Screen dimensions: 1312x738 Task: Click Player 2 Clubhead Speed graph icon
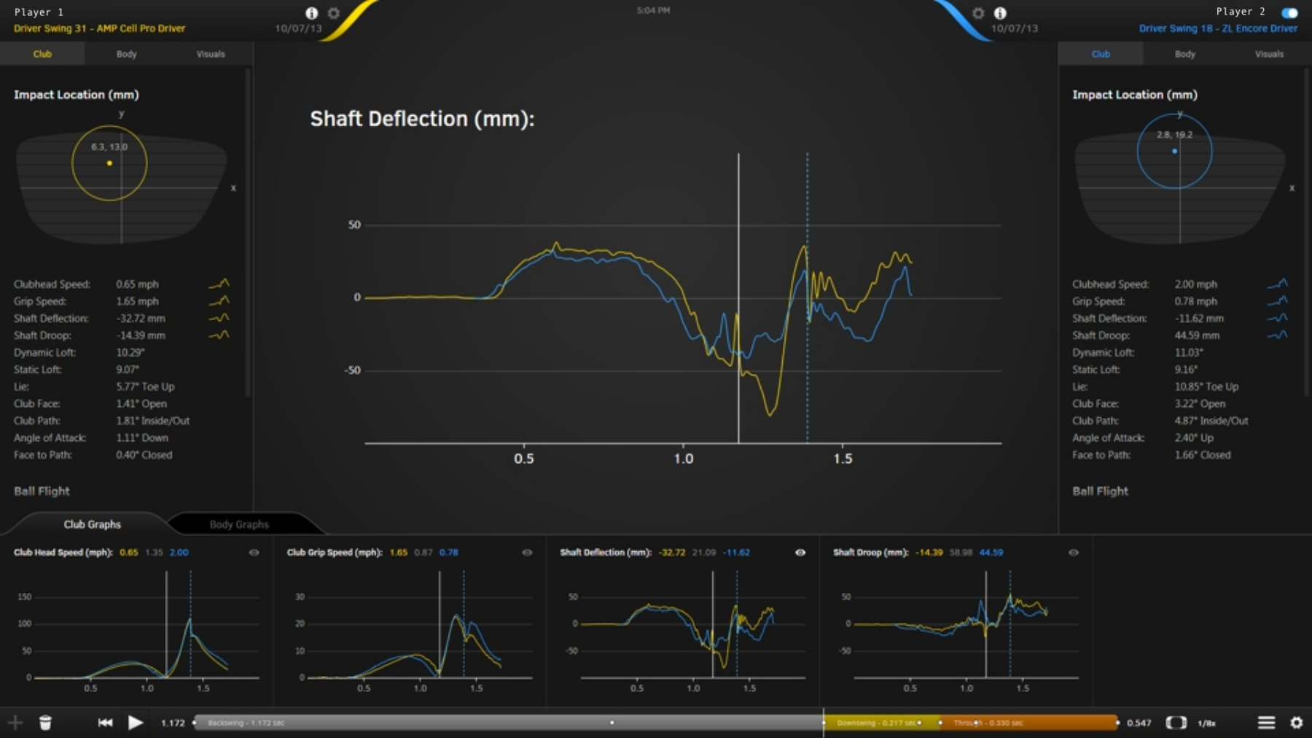(1277, 284)
